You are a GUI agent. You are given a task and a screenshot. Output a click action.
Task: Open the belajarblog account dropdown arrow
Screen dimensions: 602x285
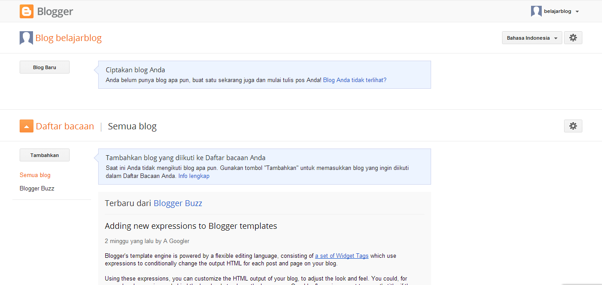(577, 12)
